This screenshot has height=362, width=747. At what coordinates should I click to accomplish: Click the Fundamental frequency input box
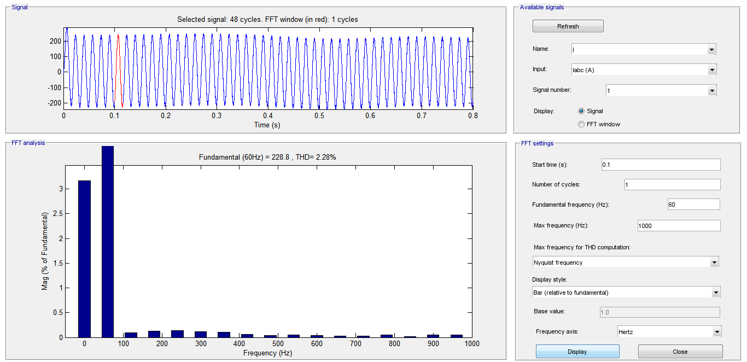(x=693, y=205)
